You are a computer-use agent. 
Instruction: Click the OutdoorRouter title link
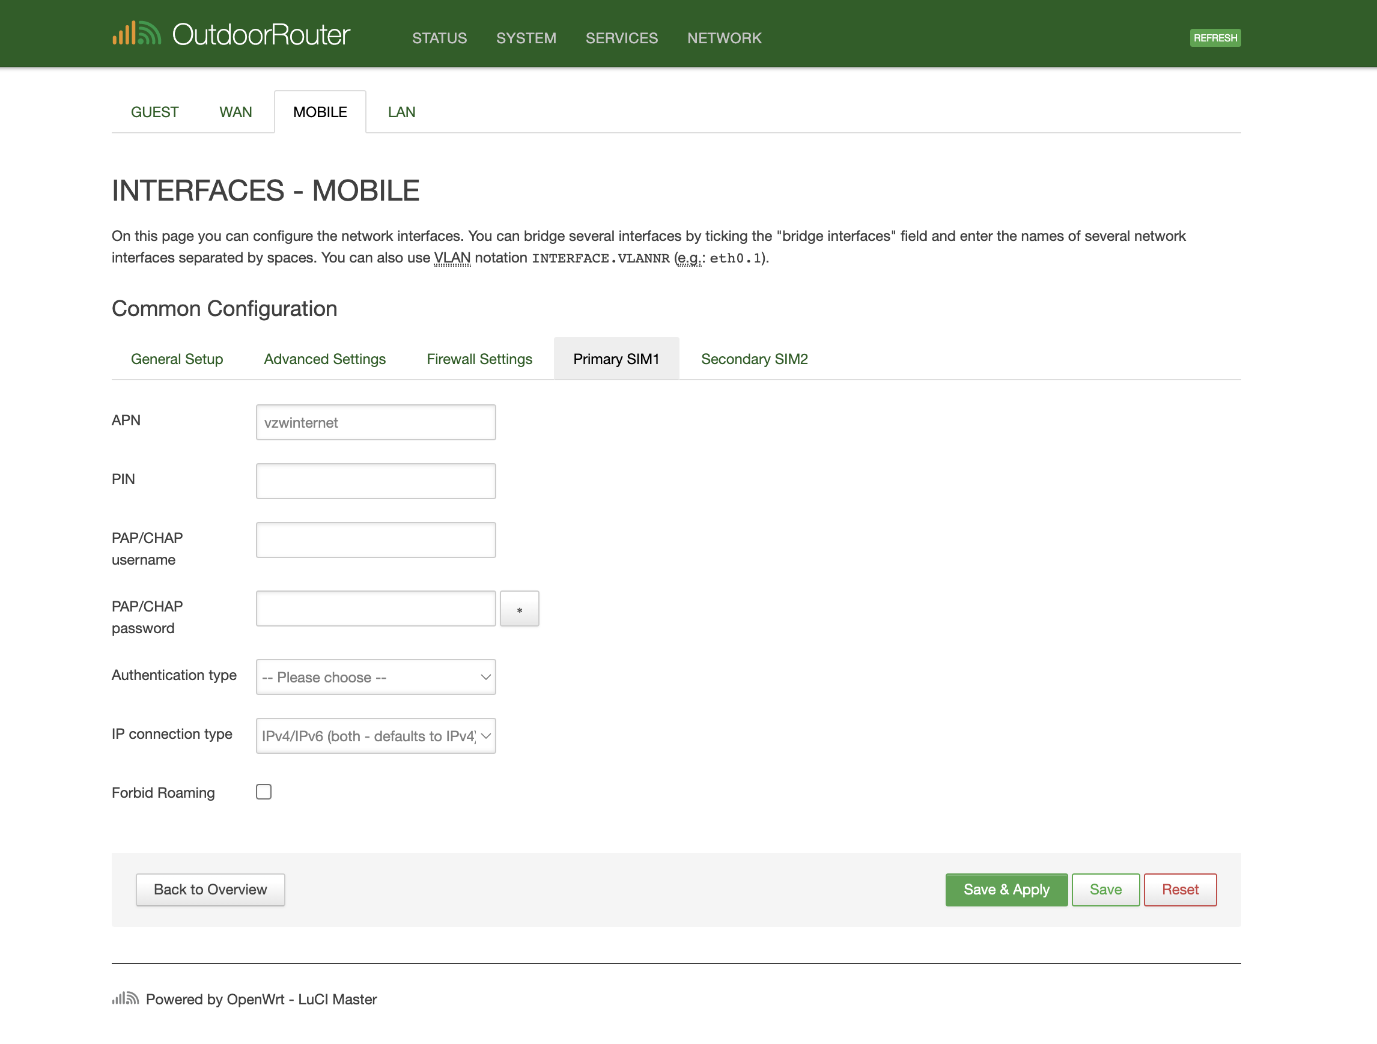click(x=261, y=34)
